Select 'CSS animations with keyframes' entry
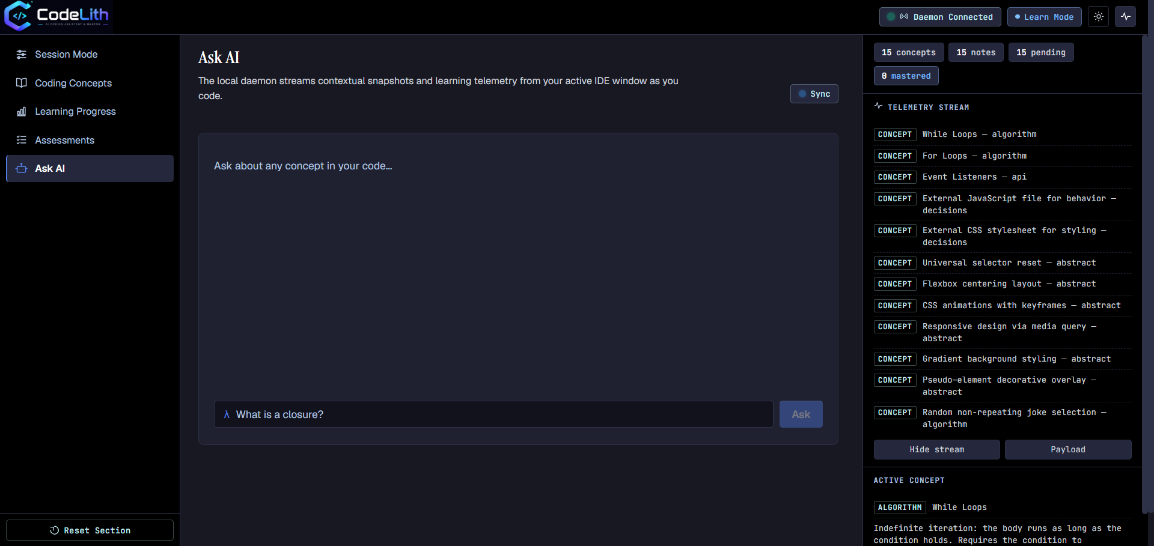 pos(1003,306)
